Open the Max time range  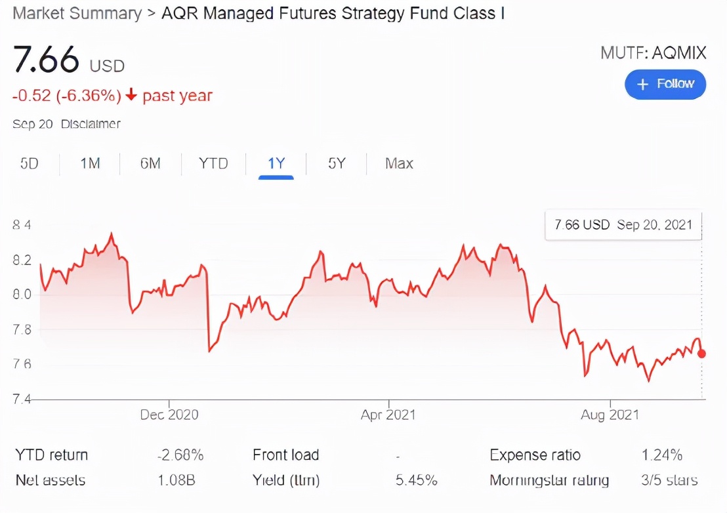(x=399, y=163)
